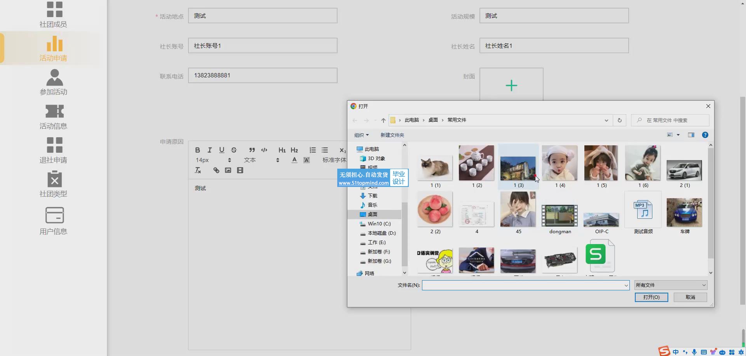
Task: Click the plus to upload cover image
Action: point(511,86)
